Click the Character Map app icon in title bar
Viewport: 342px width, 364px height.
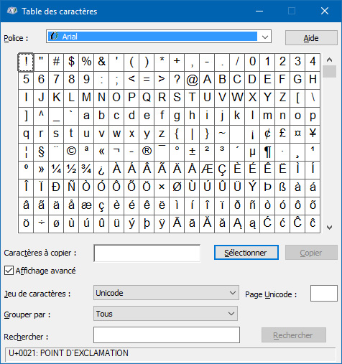click(12, 11)
